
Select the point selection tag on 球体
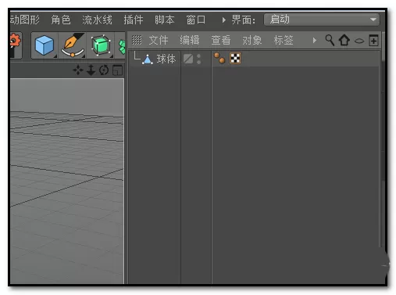[219, 58]
